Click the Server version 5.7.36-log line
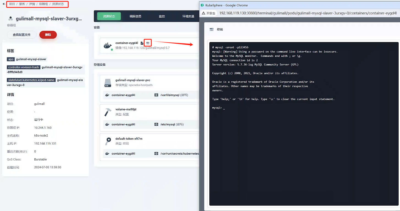 coord(255,65)
